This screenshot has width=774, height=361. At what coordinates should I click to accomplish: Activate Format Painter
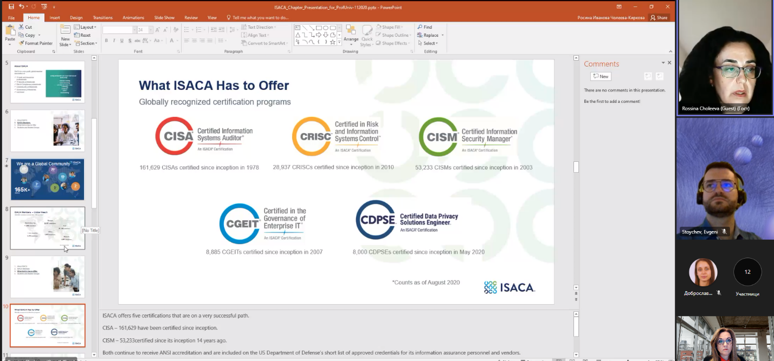[x=36, y=43]
